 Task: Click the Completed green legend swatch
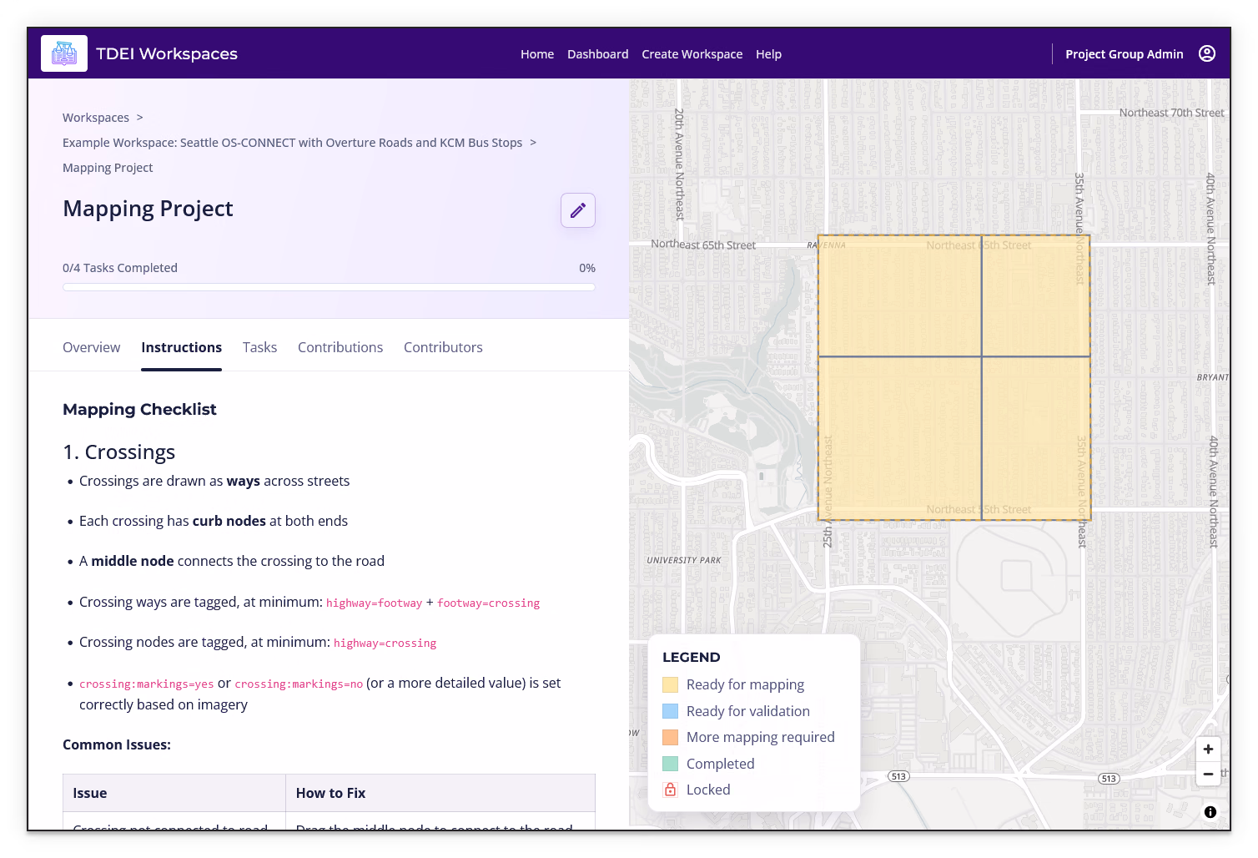point(670,764)
